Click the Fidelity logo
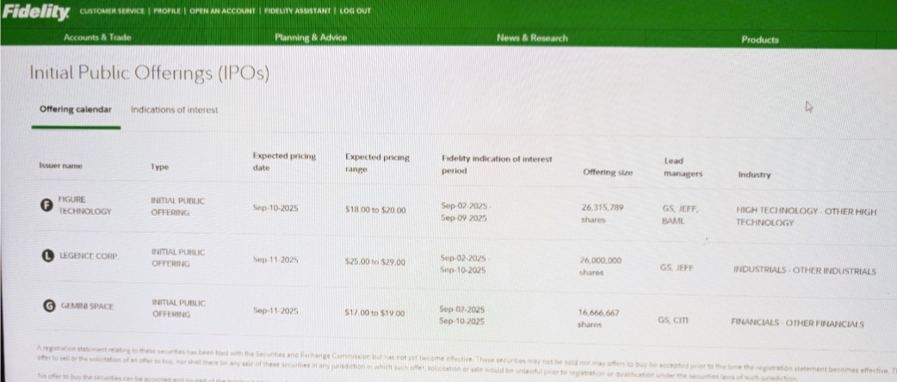 (35, 12)
